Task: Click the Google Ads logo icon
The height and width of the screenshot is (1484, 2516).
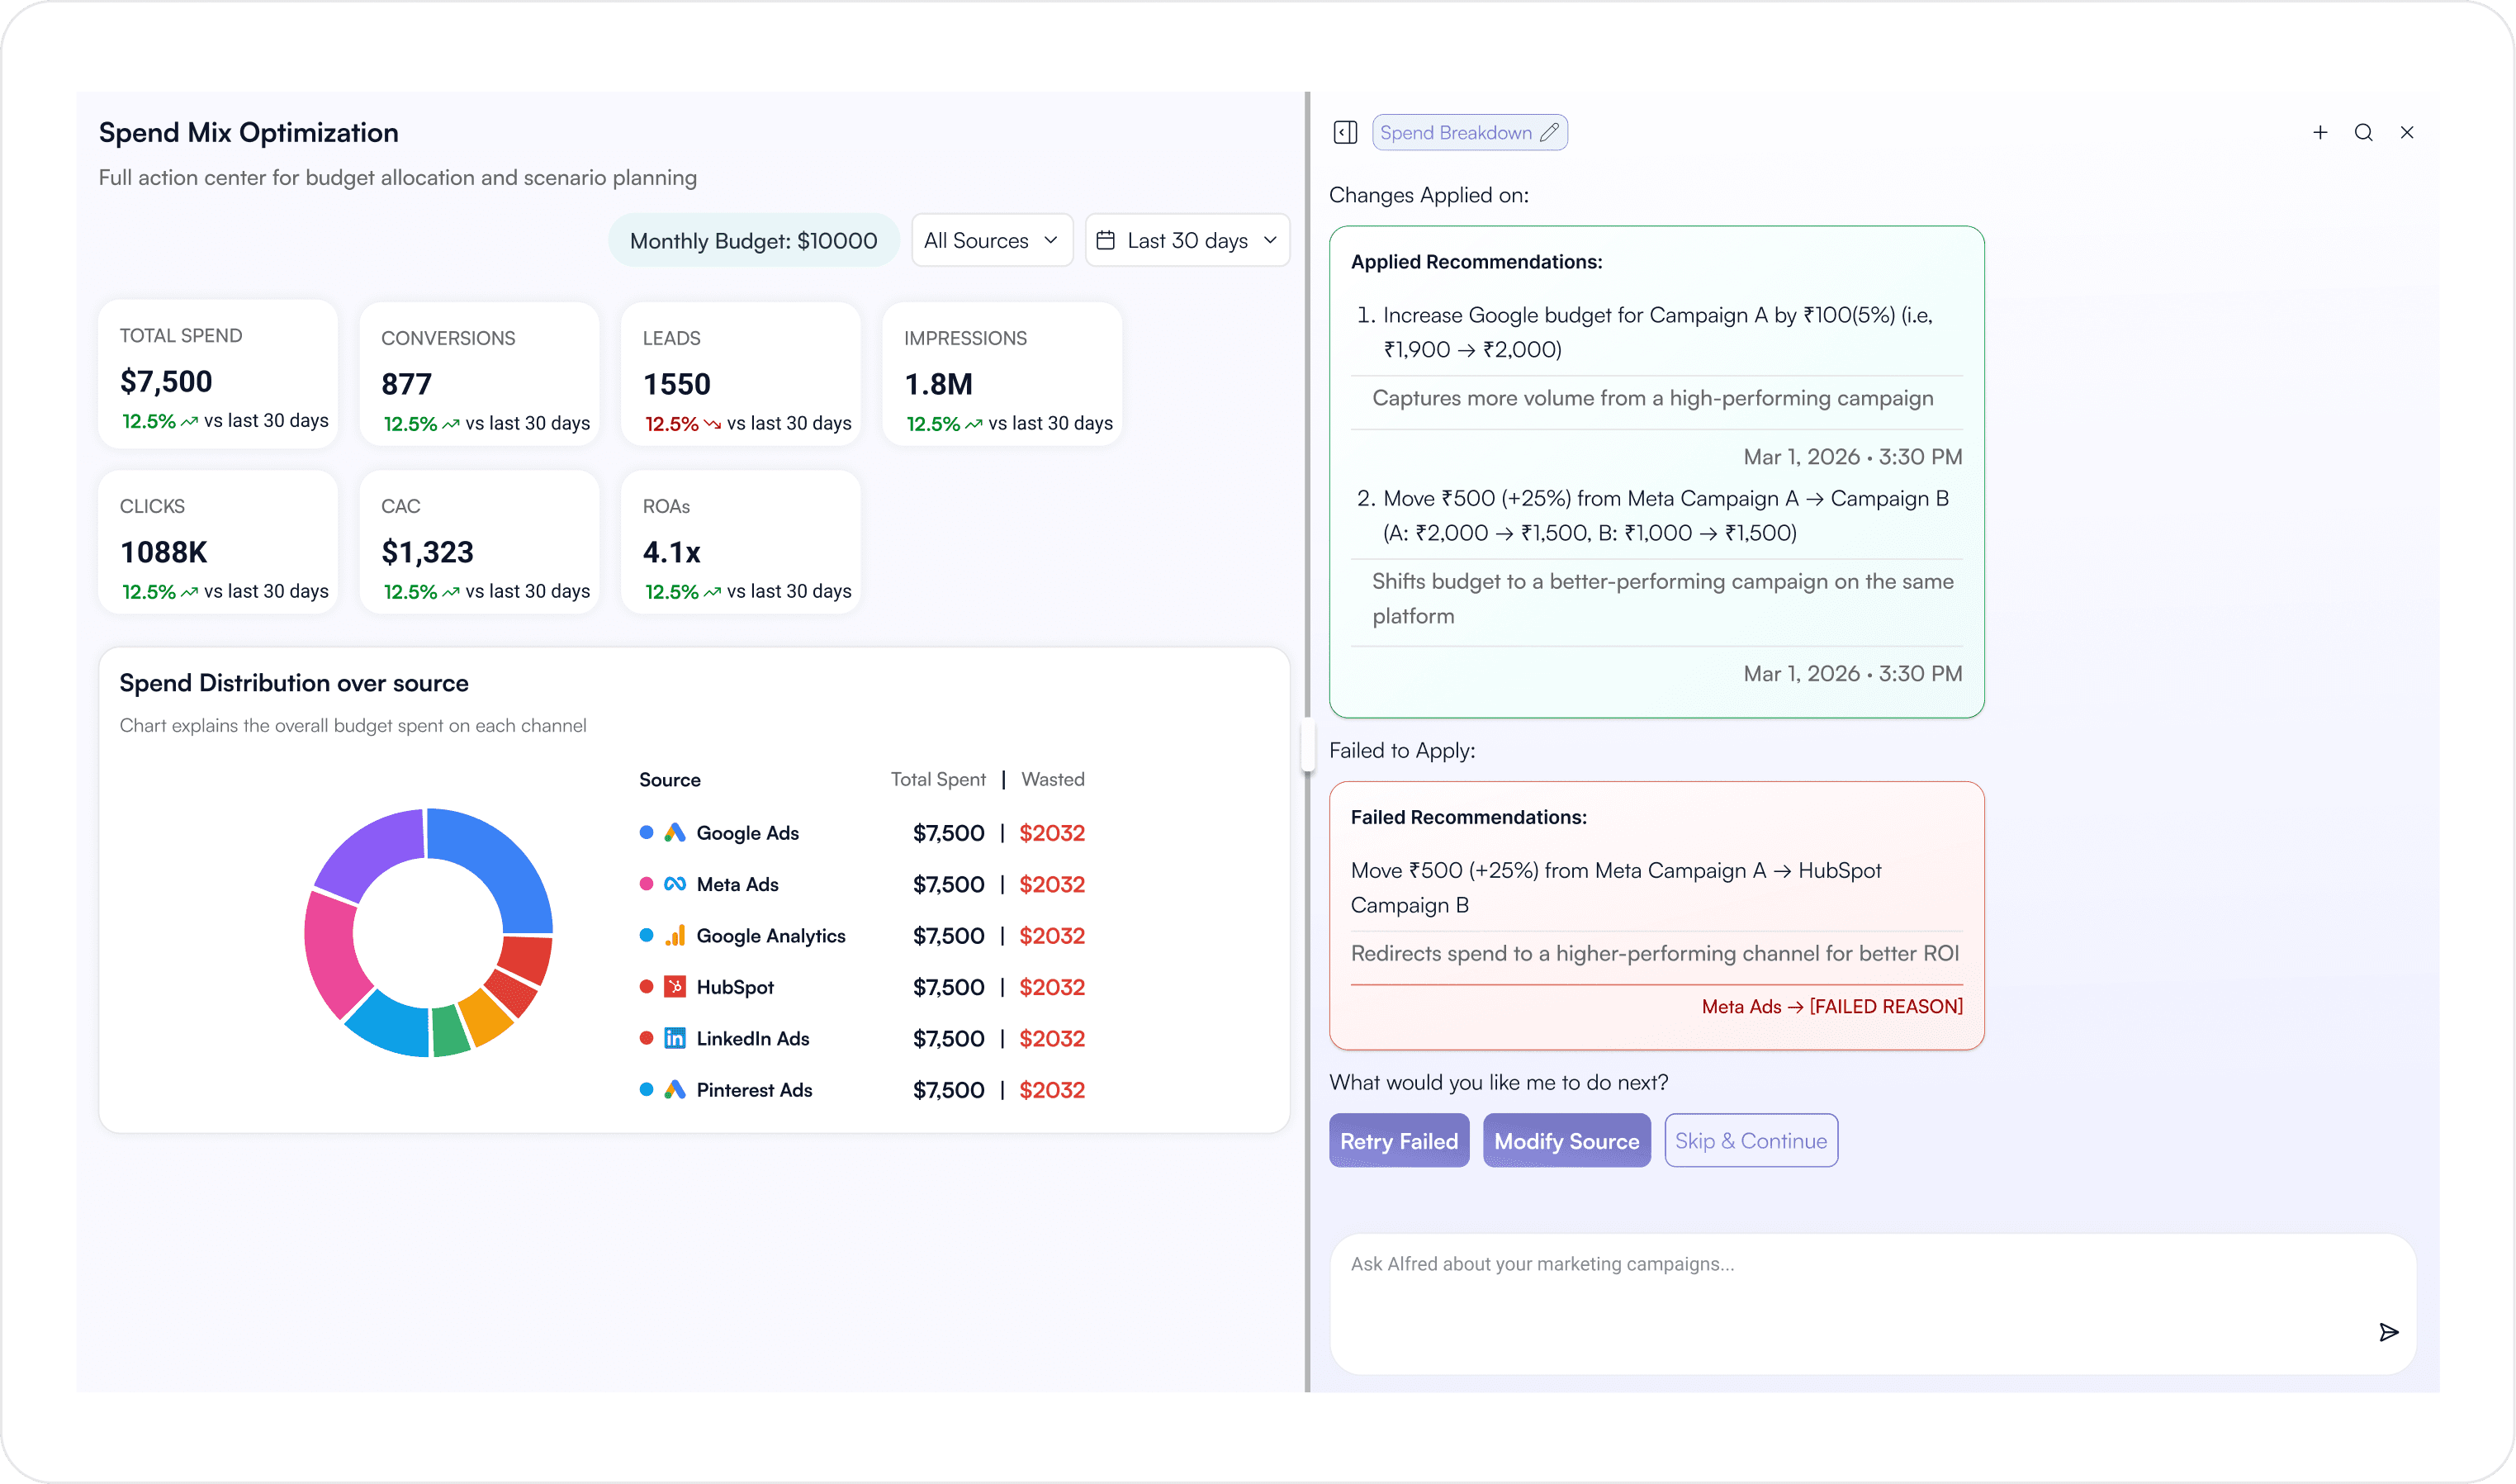Action: (675, 833)
